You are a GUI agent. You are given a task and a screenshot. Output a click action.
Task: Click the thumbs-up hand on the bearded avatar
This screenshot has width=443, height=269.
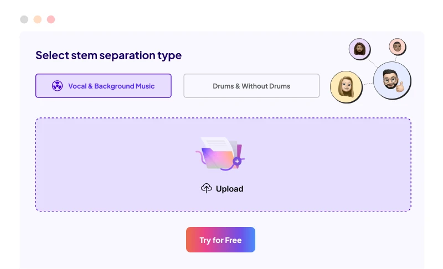(x=400, y=84)
